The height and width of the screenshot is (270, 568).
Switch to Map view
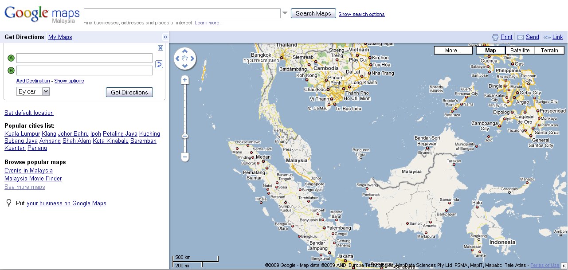pos(490,51)
